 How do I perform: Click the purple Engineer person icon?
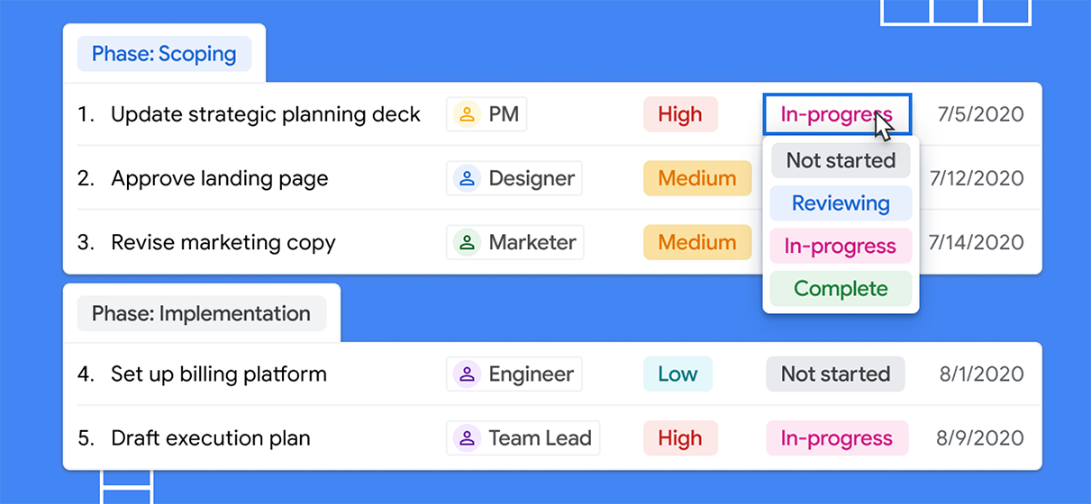(467, 374)
